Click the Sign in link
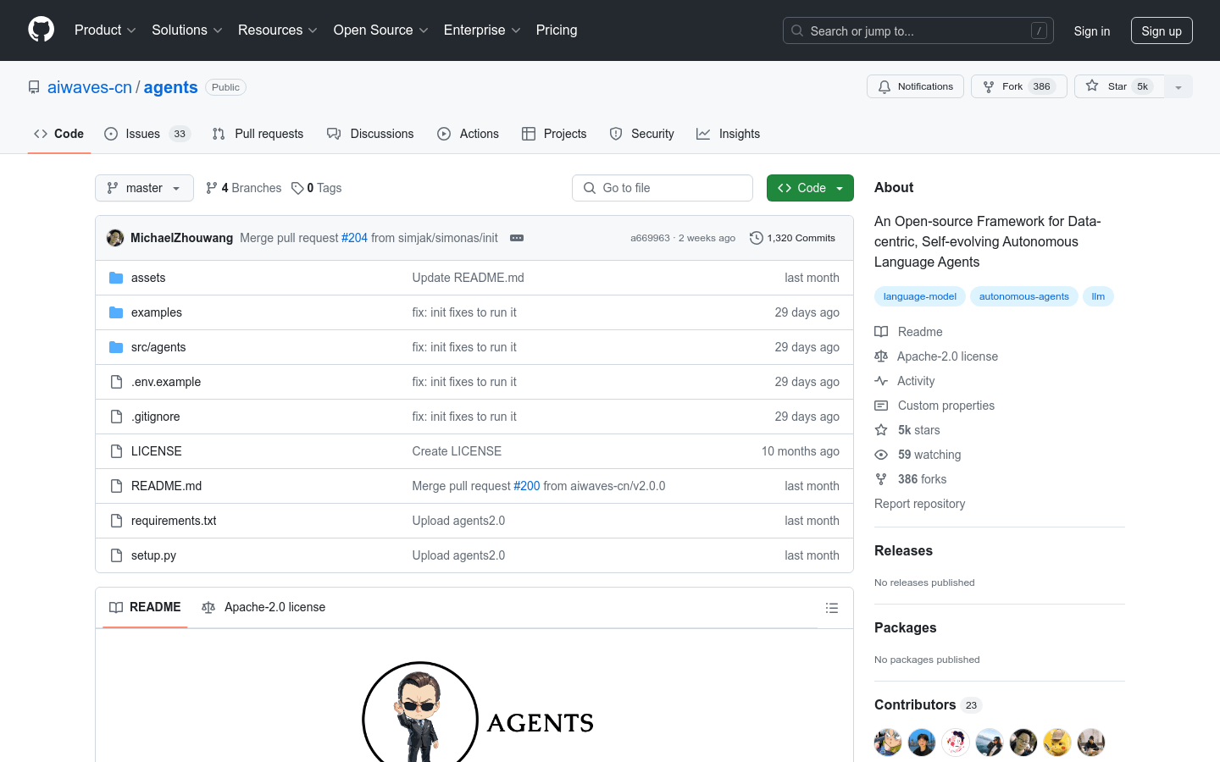This screenshot has height=762, width=1220. tap(1091, 30)
